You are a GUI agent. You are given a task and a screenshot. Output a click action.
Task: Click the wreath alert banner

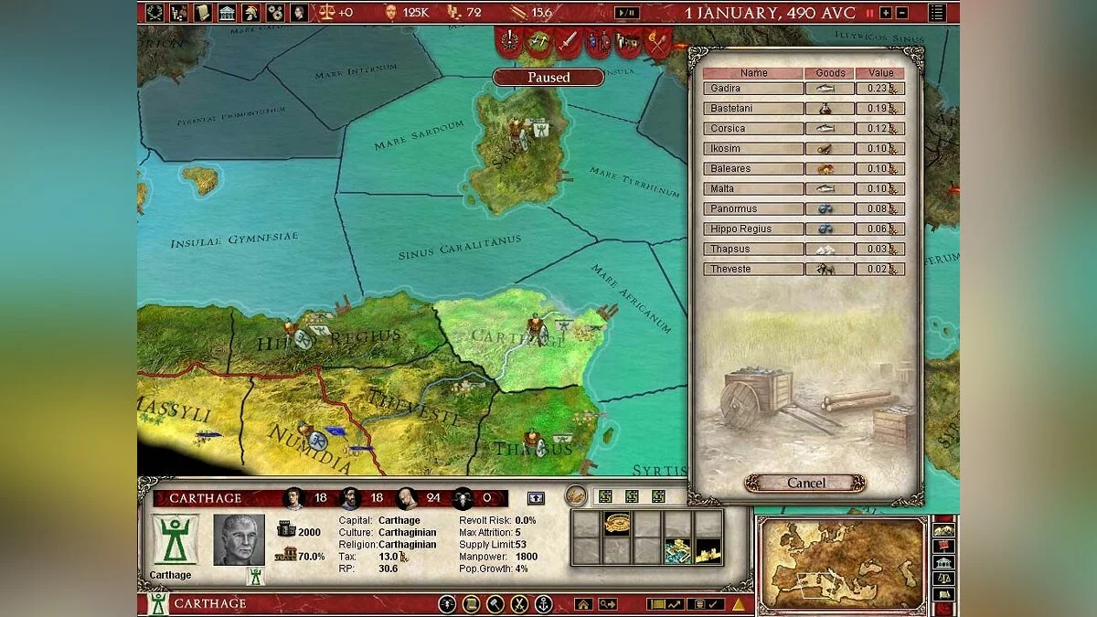point(509,40)
